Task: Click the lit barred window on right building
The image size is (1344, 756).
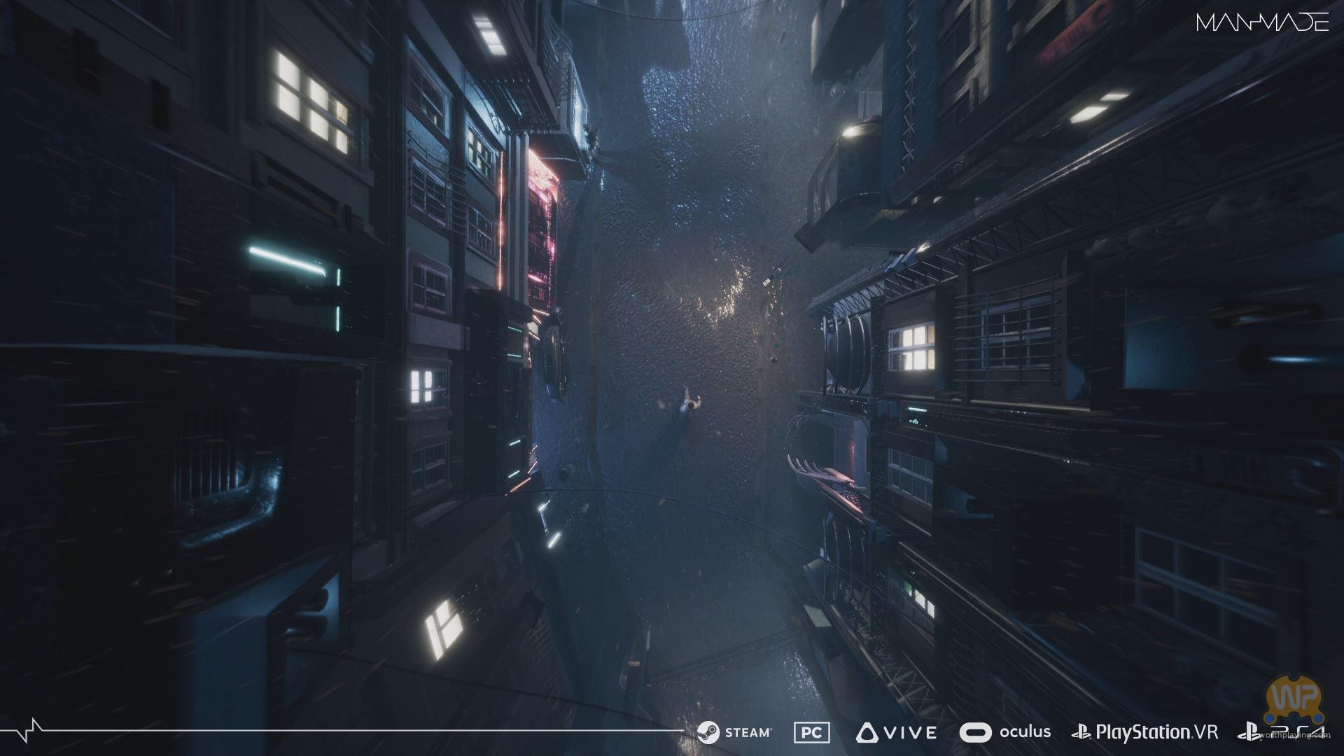Action: coord(911,348)
